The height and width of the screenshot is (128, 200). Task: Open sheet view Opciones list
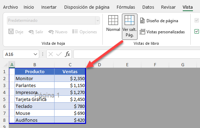click(x=85, y=32)
